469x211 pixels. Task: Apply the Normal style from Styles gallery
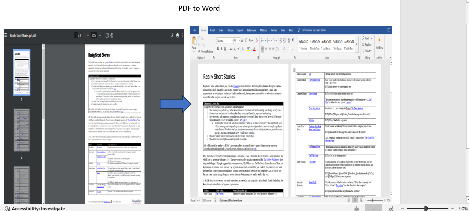coord(303,44)
